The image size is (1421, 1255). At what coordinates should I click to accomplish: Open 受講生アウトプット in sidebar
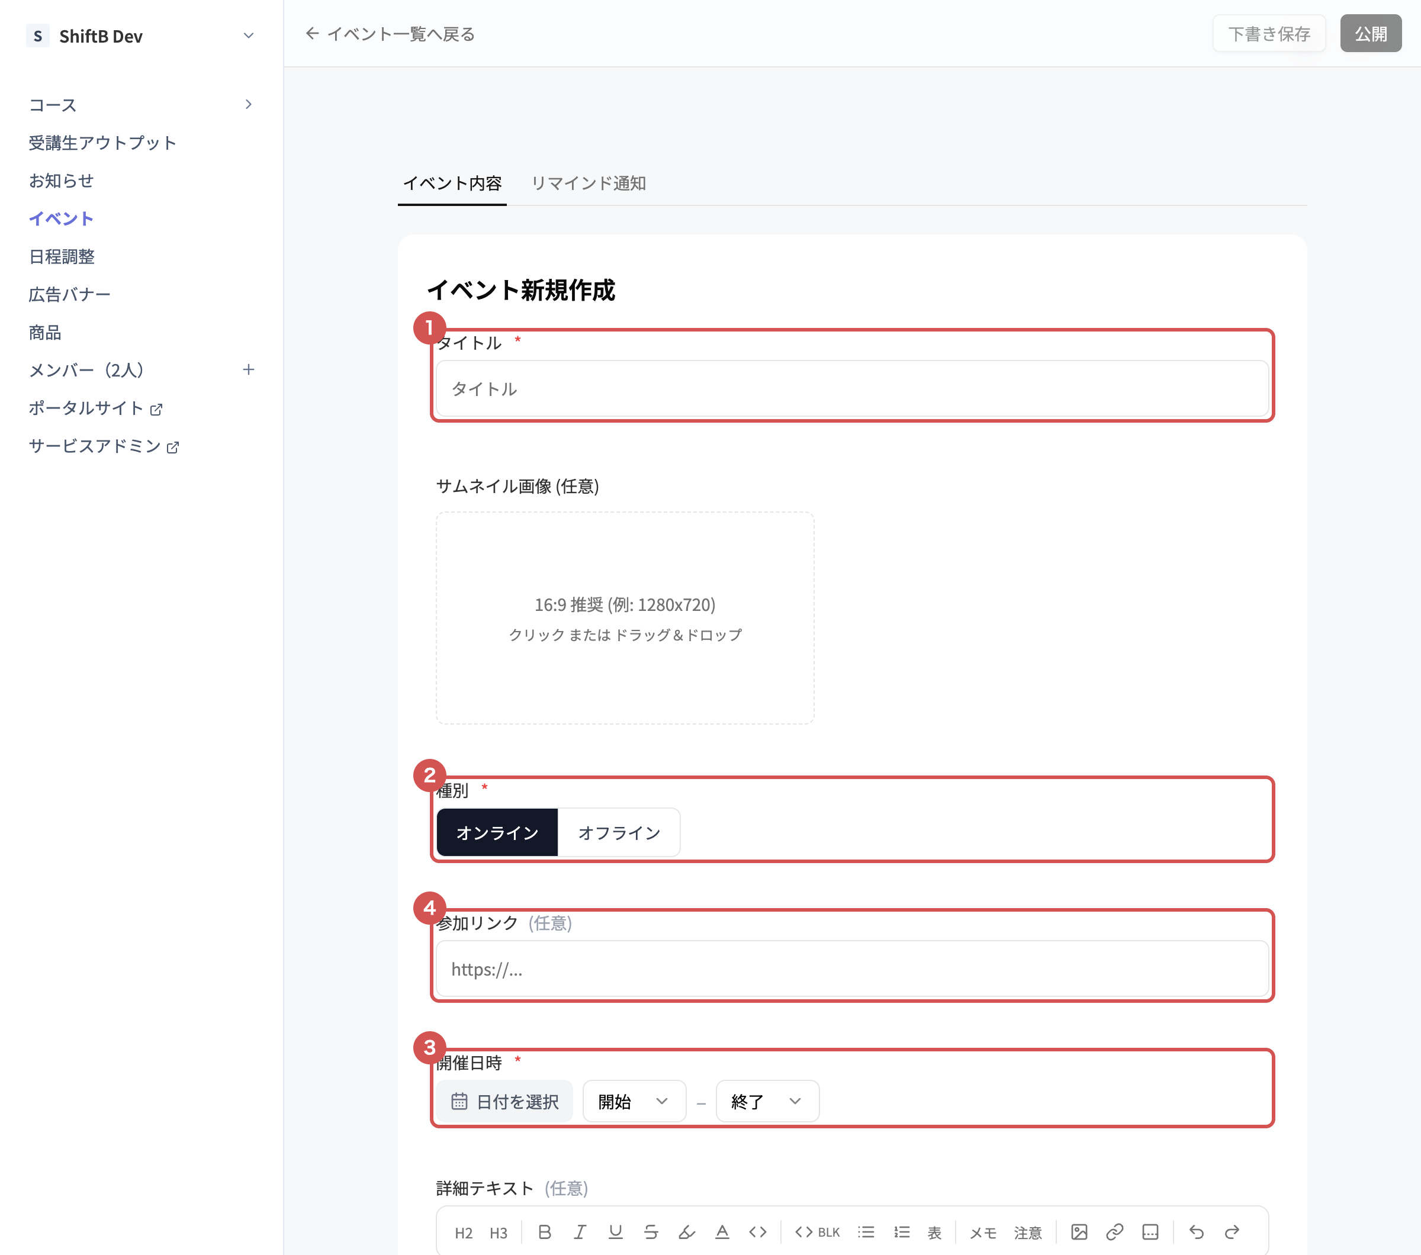102,143
